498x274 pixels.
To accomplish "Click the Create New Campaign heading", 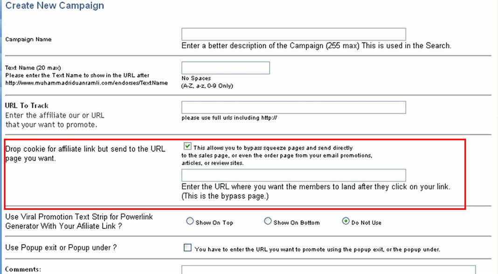I will (x=55, y=6).
